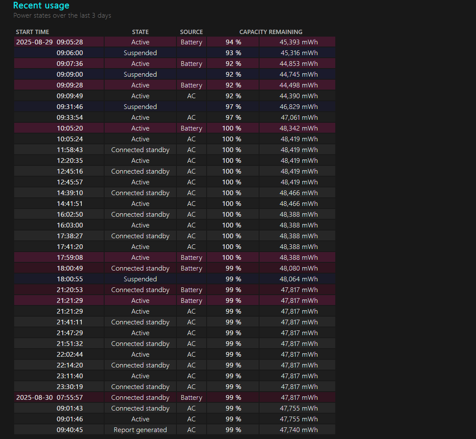
Task: Click the 09:31:46 start time
Action: point(70,107)
